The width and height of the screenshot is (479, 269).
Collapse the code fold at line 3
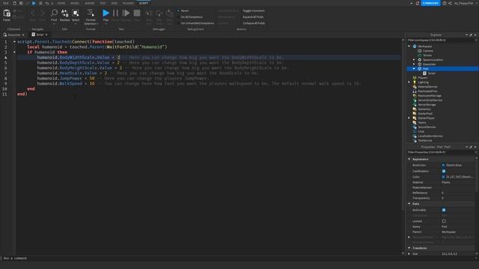click(x=14, y=52)
